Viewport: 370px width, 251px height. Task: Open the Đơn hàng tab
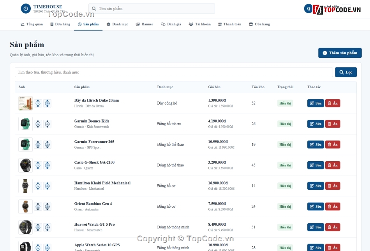[x=60, y=24]
